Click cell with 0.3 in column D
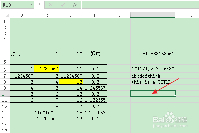This screenshot has height=133, width=199. (95, 82)
